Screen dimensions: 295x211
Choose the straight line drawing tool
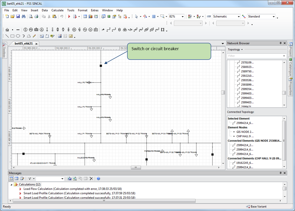coord(7,36)
